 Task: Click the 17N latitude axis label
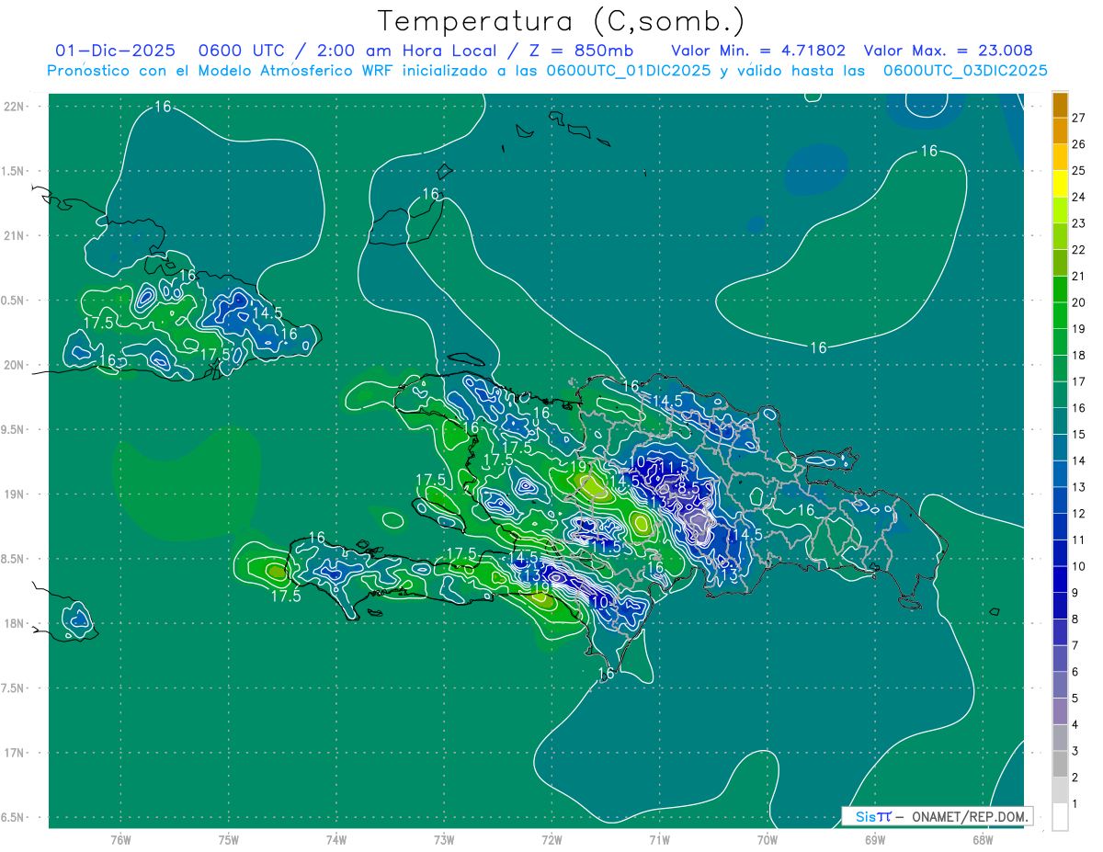tap(16, 753)
